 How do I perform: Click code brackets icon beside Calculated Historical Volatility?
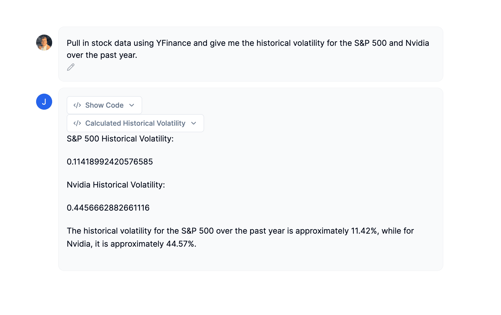click(x=77, y=123)
